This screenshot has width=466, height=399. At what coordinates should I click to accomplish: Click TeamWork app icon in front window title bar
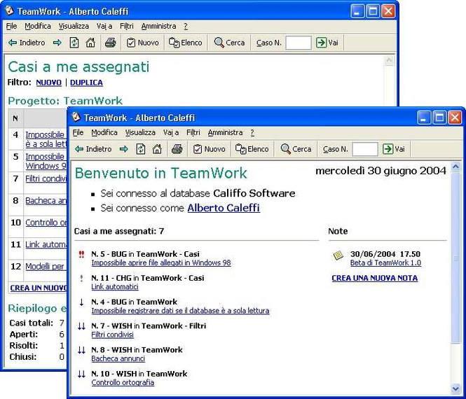76,117
